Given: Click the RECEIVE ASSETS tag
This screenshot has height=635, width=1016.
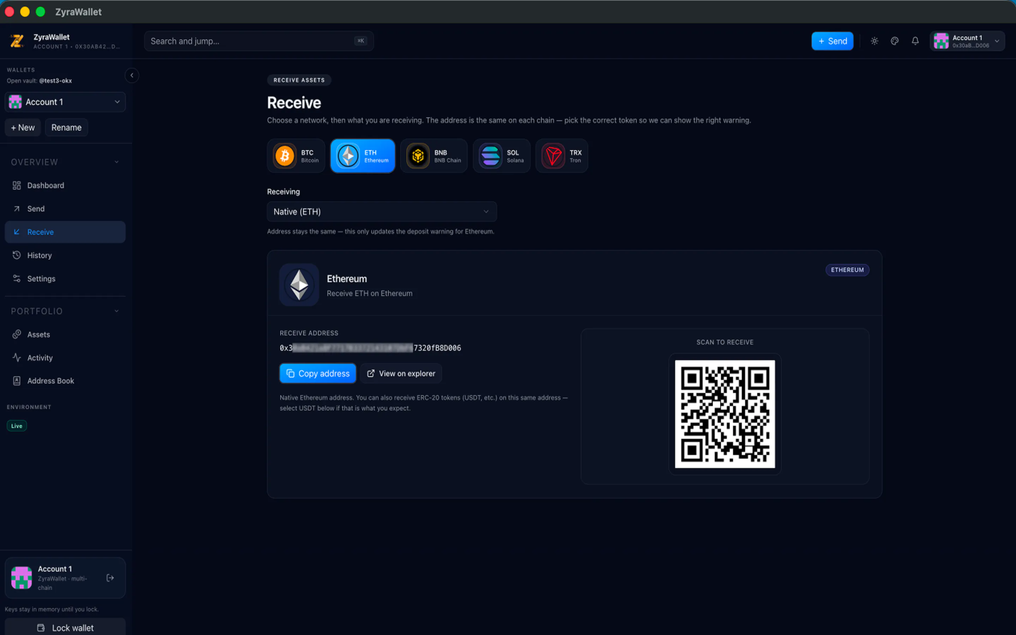Looking at the screenshot, I should 299,80.
